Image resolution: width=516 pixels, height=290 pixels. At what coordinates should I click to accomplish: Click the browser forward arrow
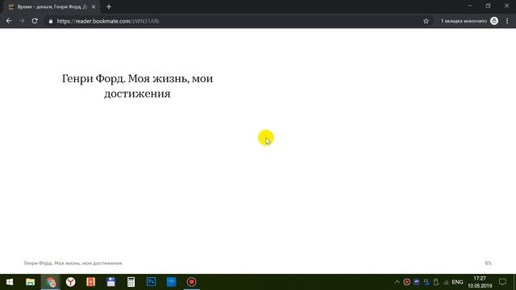tap(22, 21)
